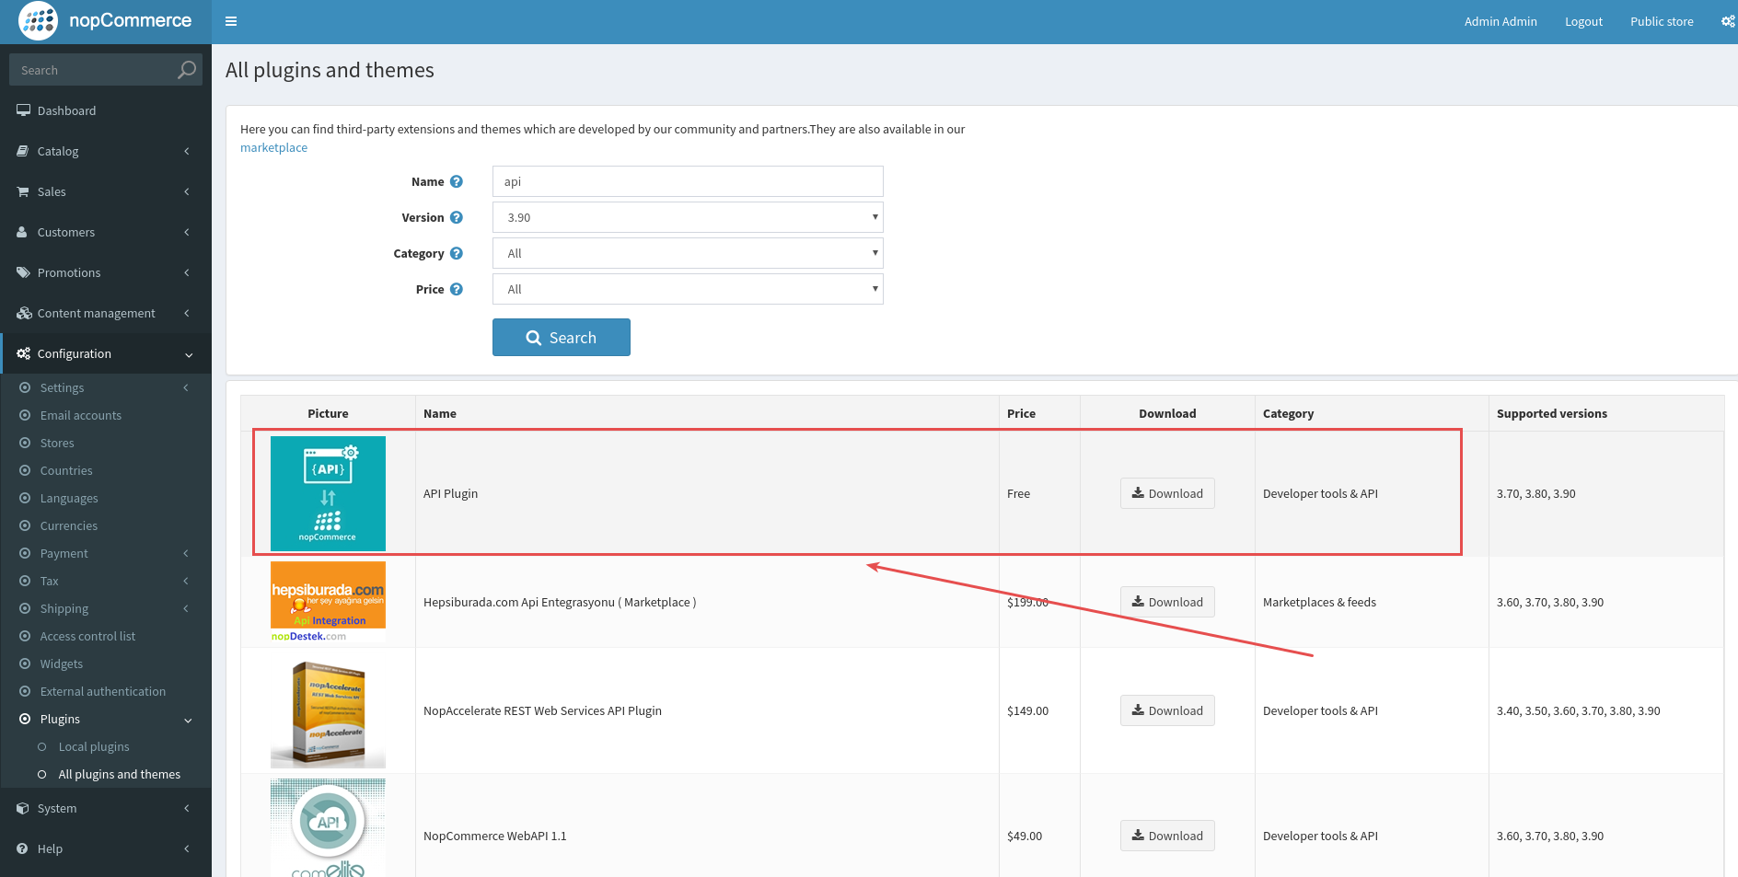Follow the marketplace link
1738x877 pixels.
pos(273,147)
